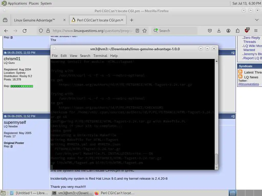Click the Latest Threads feed link text
262x196 pixels.
tap(253, 72)
